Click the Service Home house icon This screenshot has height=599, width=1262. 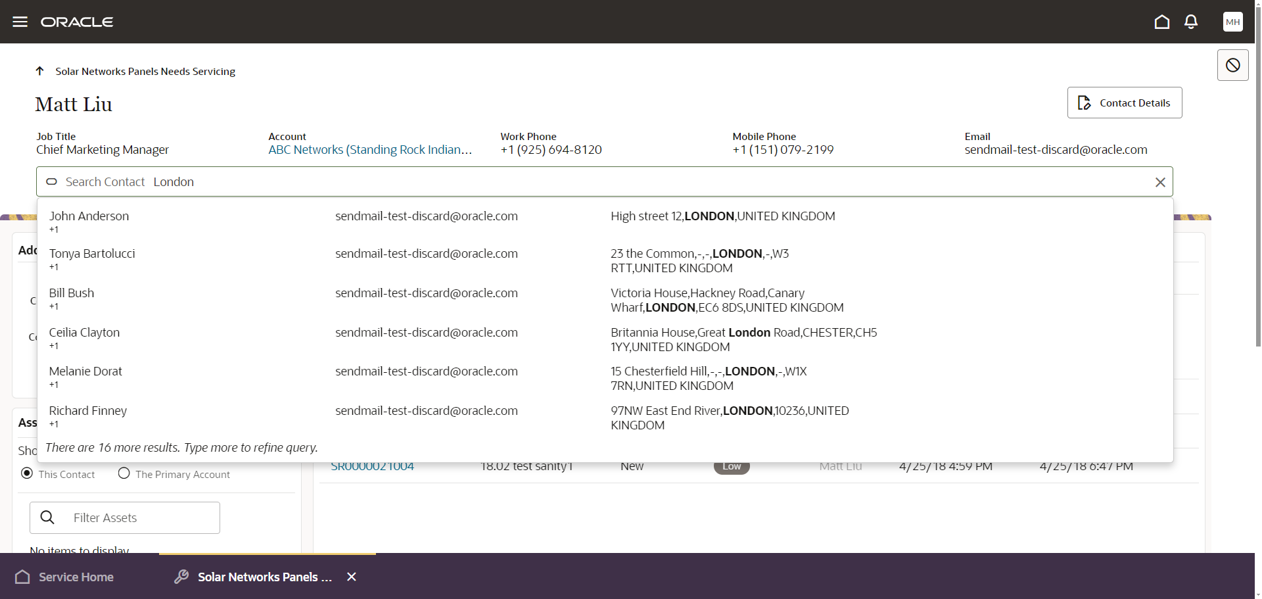(x=22, y=577)
